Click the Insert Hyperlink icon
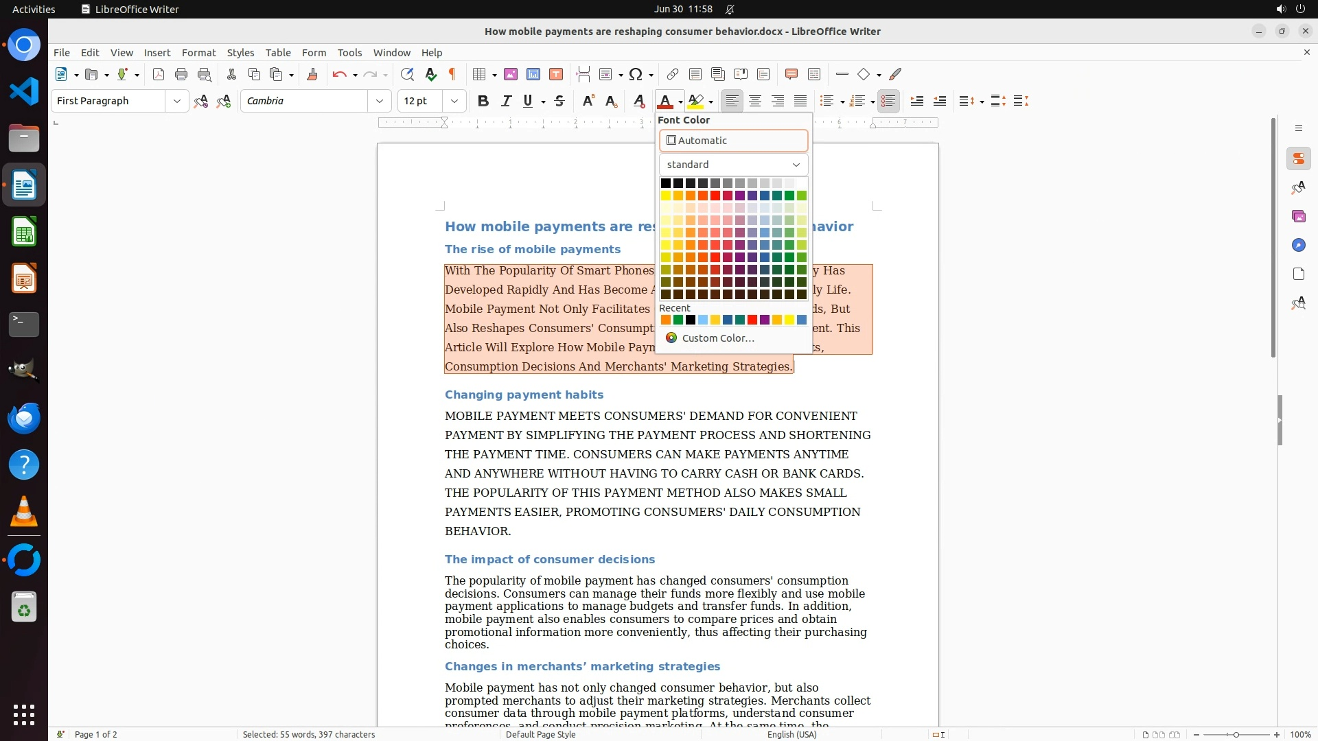 (x=673, y=74)
